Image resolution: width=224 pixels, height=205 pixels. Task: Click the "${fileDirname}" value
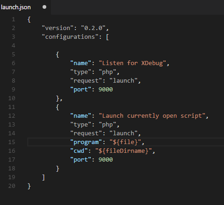pyautogui.click(x=124, y=151)
